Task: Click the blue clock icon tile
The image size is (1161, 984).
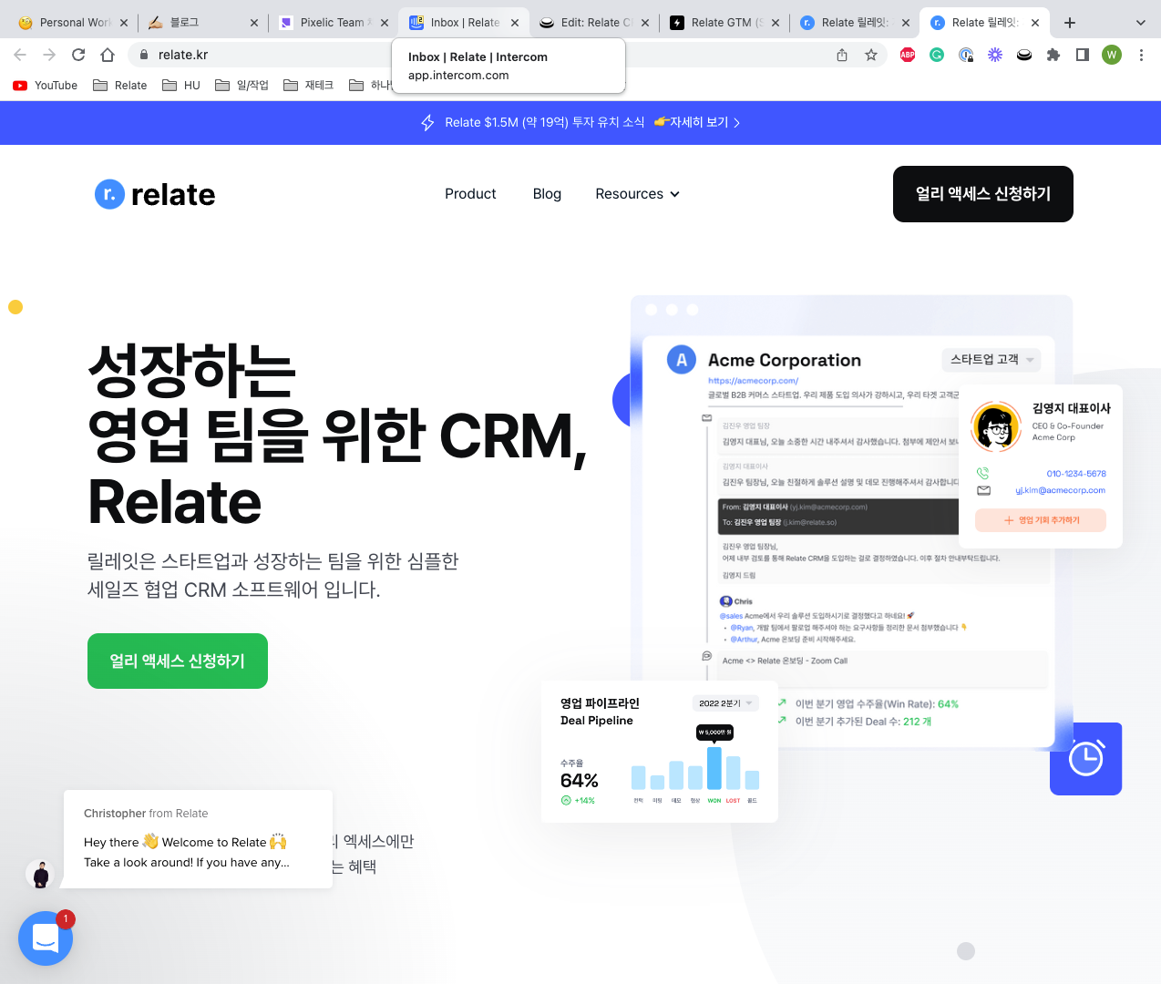Action: coord(1085,759)
